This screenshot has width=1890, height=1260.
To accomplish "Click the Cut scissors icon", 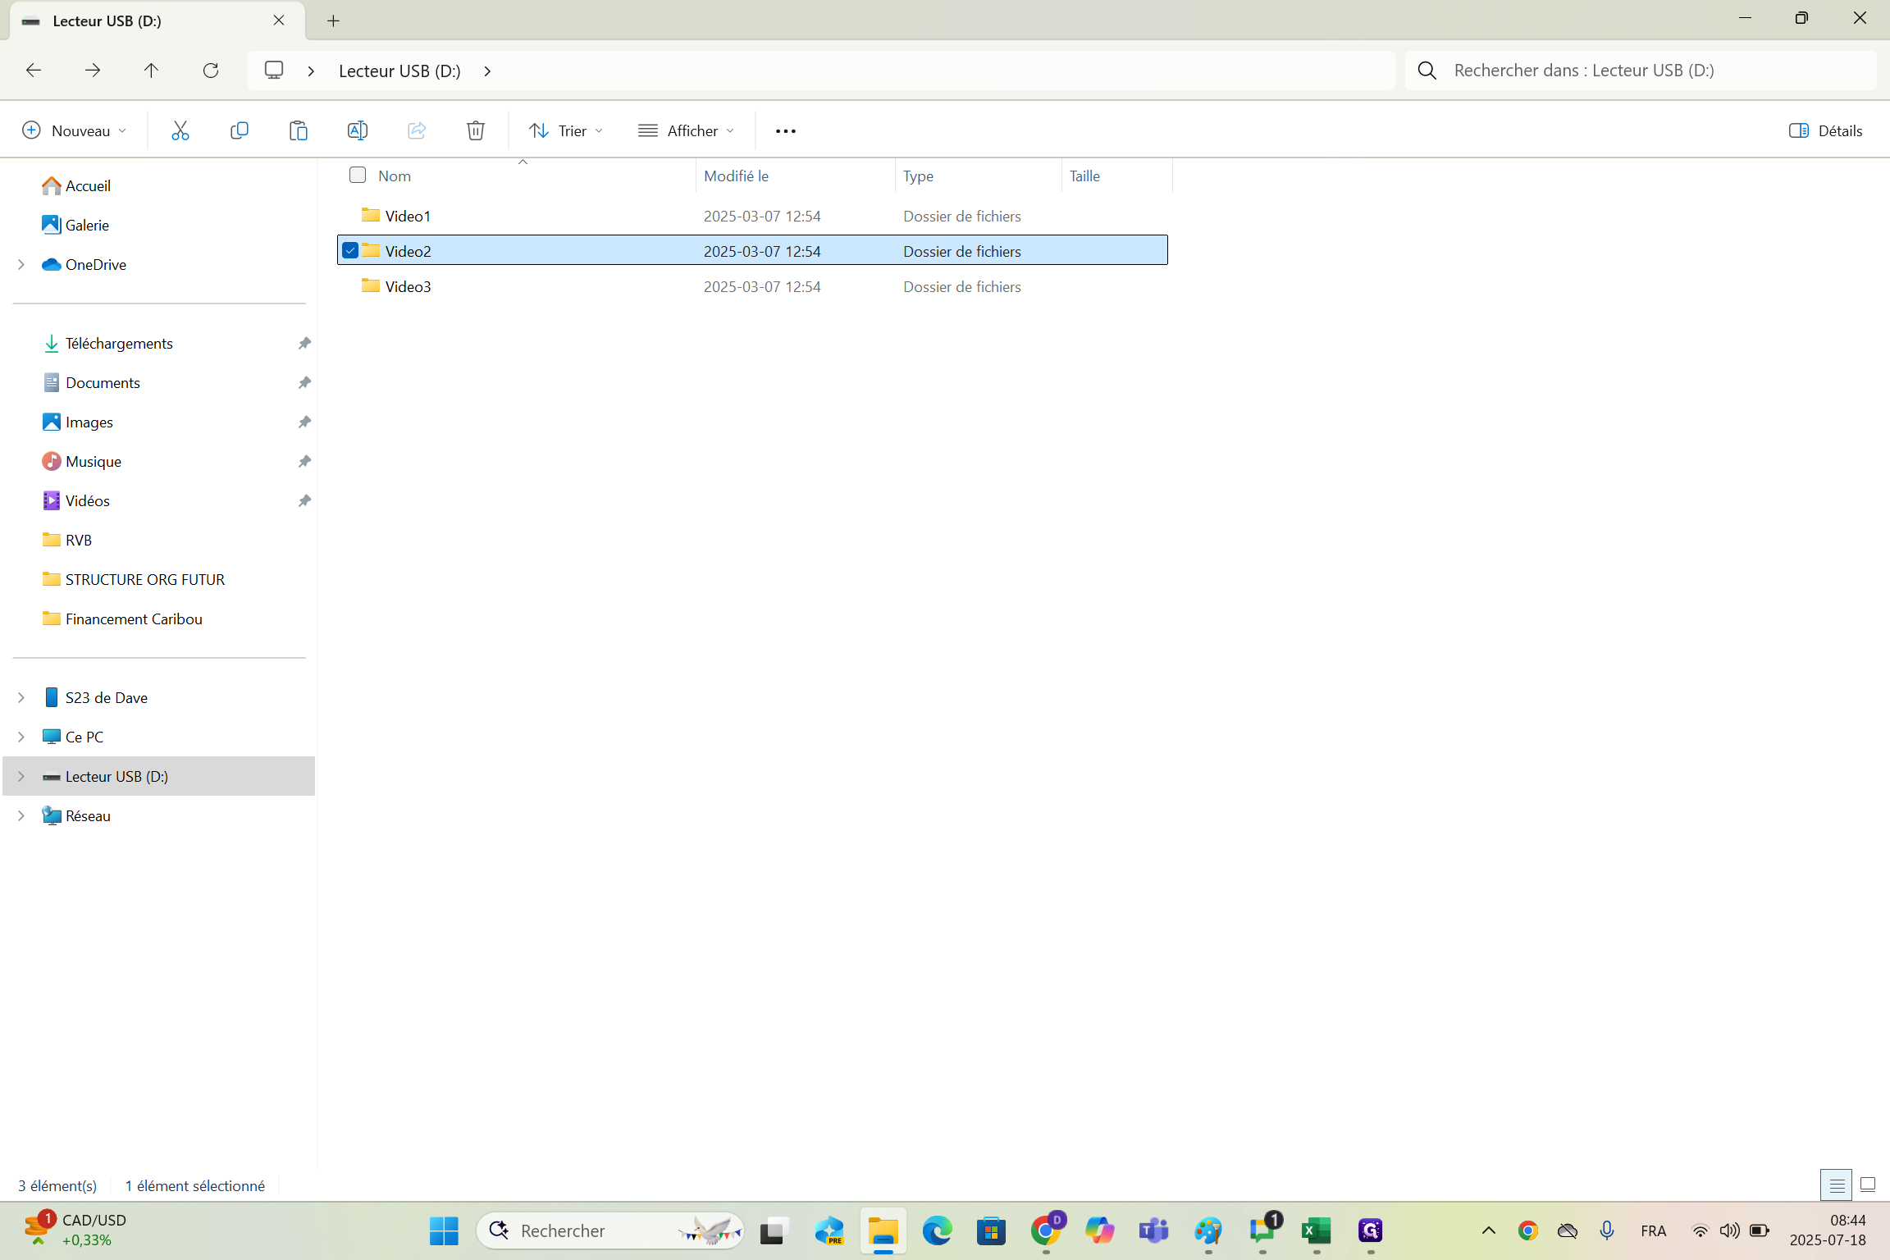I will point(180,130).
